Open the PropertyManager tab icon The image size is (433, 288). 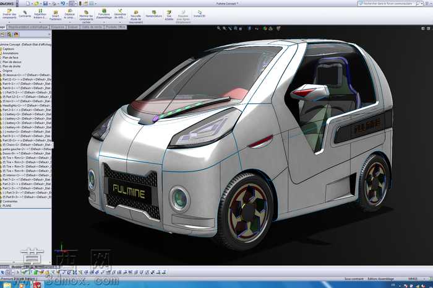click(10, 35)
